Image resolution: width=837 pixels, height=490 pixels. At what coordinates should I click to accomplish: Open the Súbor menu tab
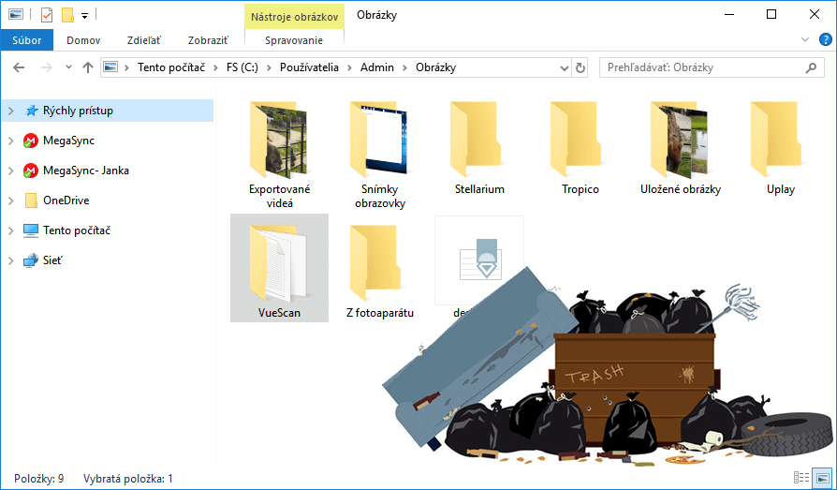[26, 40]
